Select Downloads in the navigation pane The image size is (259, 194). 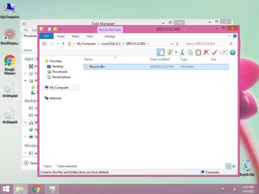click(x=60, y=72)
